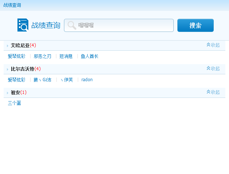Screen dimensions: 229x174
Task: Click the triangle arrow beside 祖安
Action: point(8,93)
